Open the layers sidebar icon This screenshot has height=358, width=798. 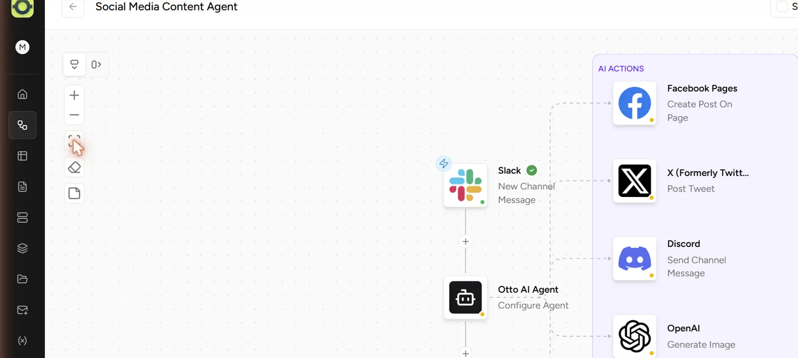point(22,248)
